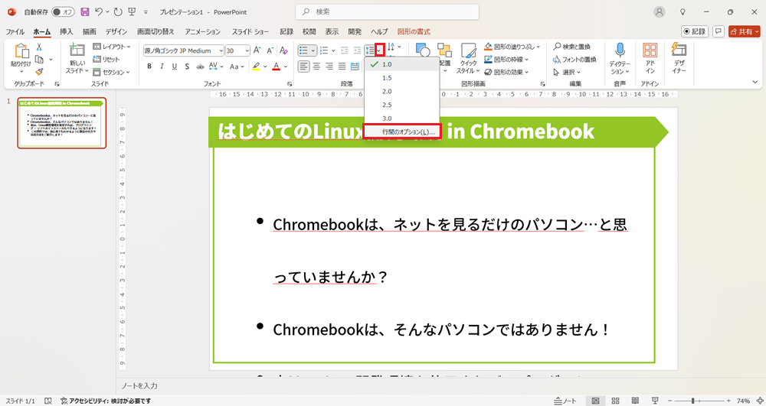The height and width of the screenshot is (406, 766).
Task: Decrease font size with smaller A icon
Action: click(269, 50)
